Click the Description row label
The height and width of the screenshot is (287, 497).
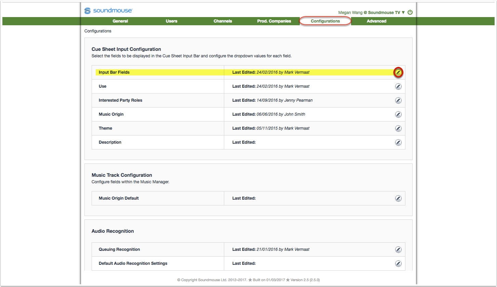tap(110, 142)
